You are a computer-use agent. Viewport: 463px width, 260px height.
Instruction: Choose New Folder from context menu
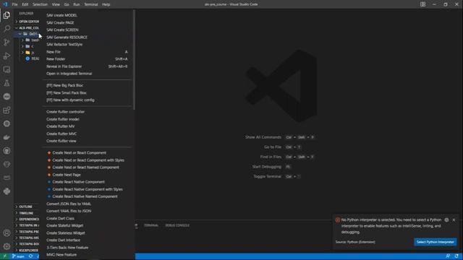coord(87,59)
